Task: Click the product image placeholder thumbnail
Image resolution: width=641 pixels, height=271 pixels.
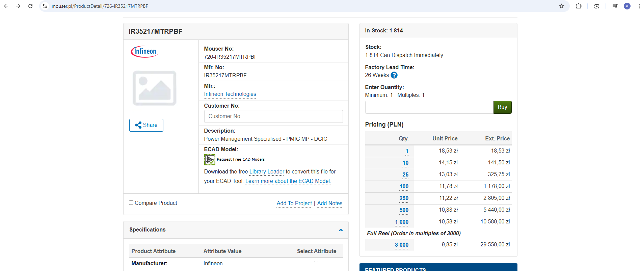Action: [x=155, y=88]
